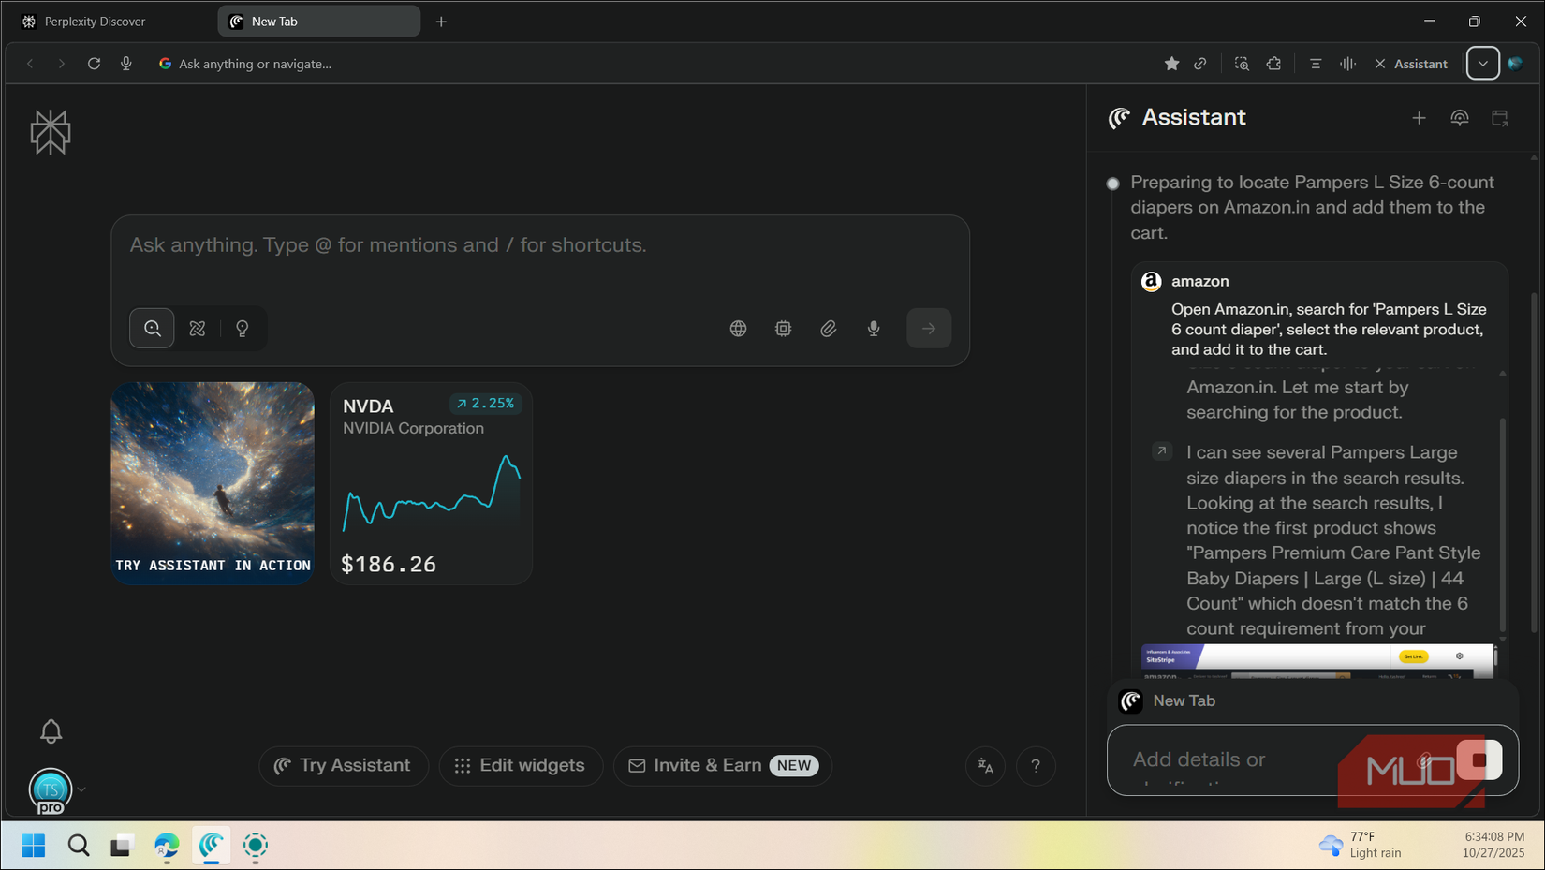This screenshot has width=1545, height=870.
Task: Expand the chevron next to account avatar
Action: [81, 789]
